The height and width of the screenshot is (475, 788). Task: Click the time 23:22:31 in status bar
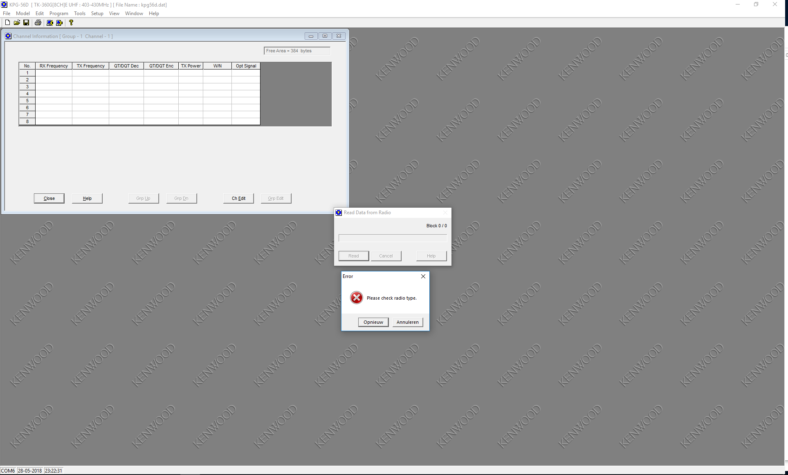(54, 471)
